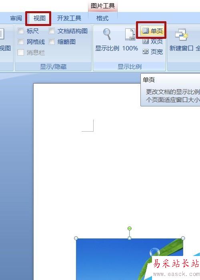The image size is (200, 280).
Task: Check the 文档结构图 option
Action: tap(52, 31)
